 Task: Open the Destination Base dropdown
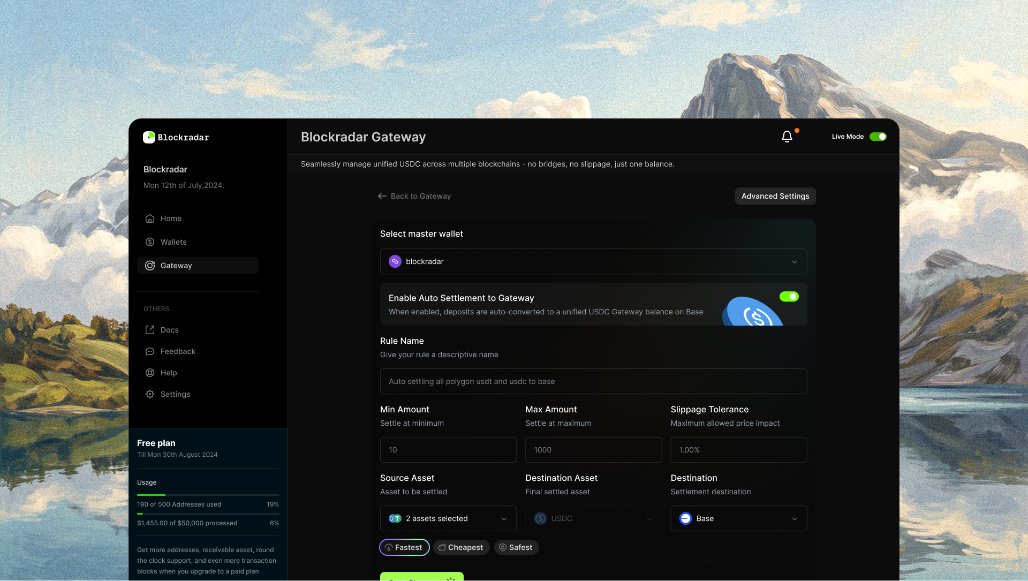point(738,518)
